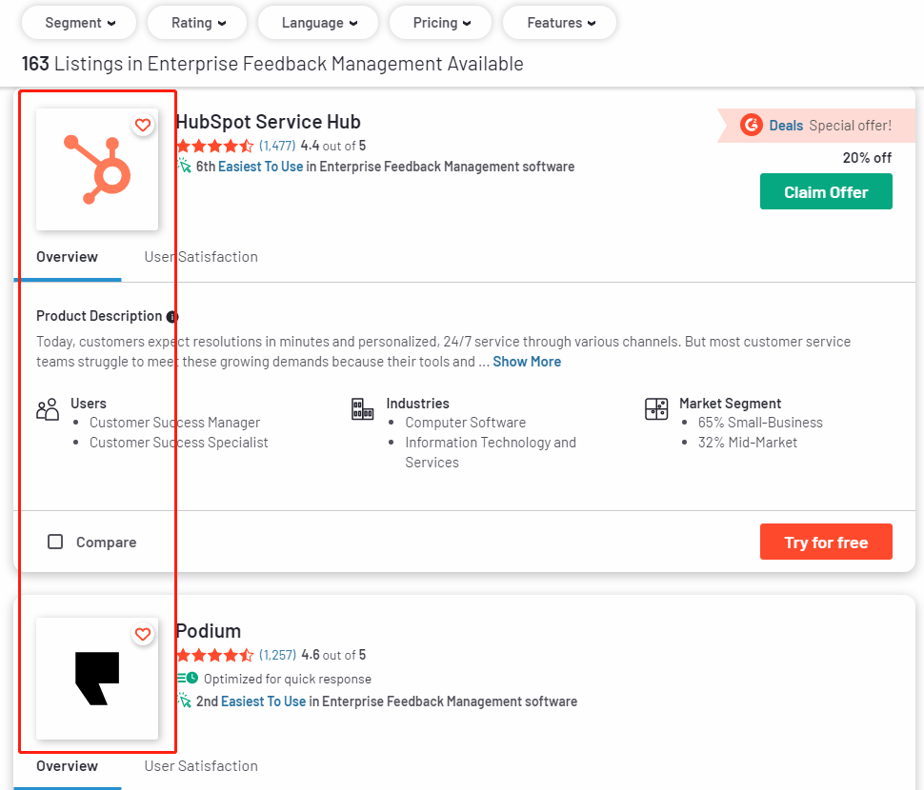The image size is (924, 790).
Task: Click HubSpot star rating icons
Action: [214, 147]
